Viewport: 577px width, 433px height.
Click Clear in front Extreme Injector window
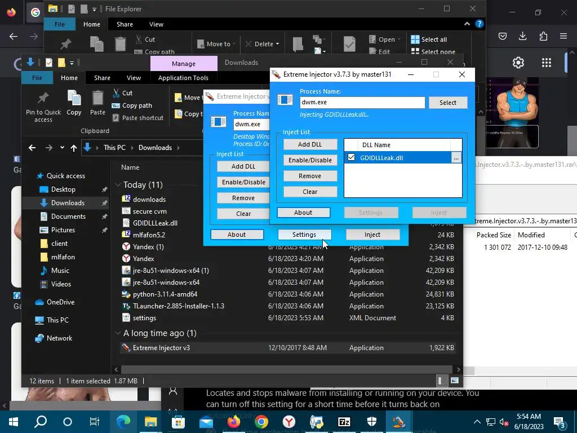click(x=310, y=192)
